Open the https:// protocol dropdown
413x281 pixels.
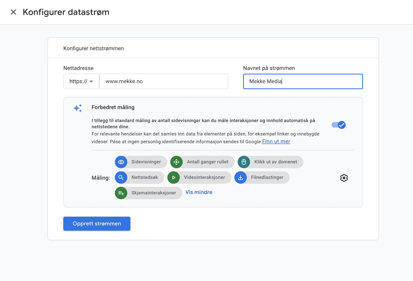pos(81,81)
